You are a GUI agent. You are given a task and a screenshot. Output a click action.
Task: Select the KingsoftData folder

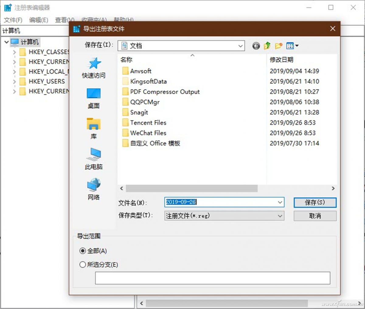pyautogui.click(x=145, y=81)
